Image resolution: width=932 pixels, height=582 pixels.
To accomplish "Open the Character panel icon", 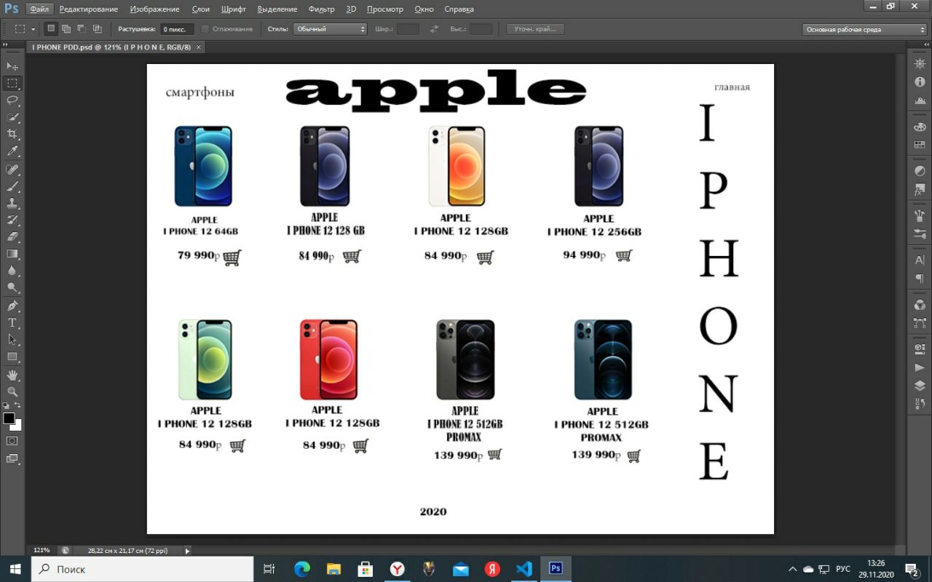I will coord(920,260).
